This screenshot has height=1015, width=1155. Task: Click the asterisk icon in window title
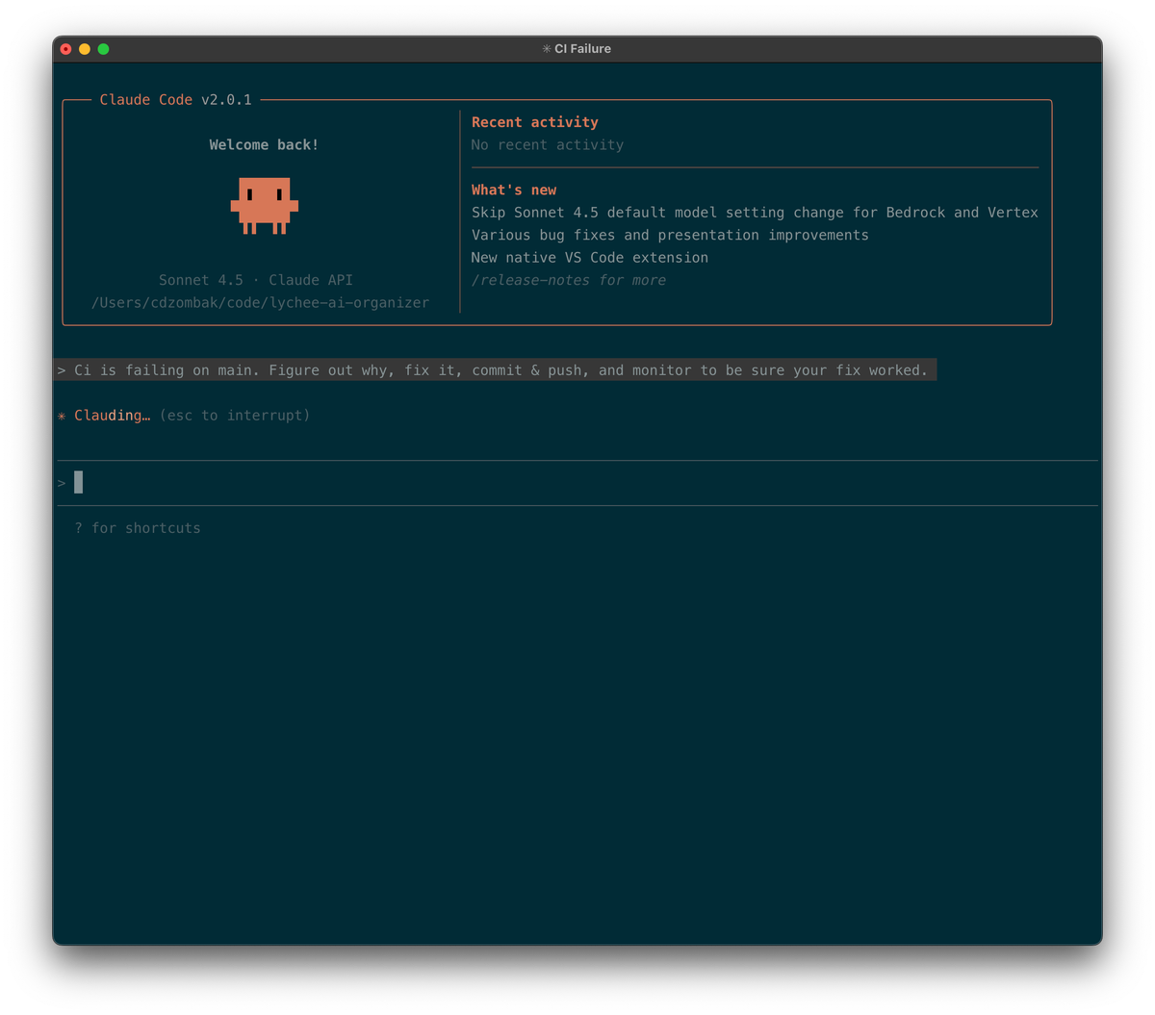click(x=547, y=49)
